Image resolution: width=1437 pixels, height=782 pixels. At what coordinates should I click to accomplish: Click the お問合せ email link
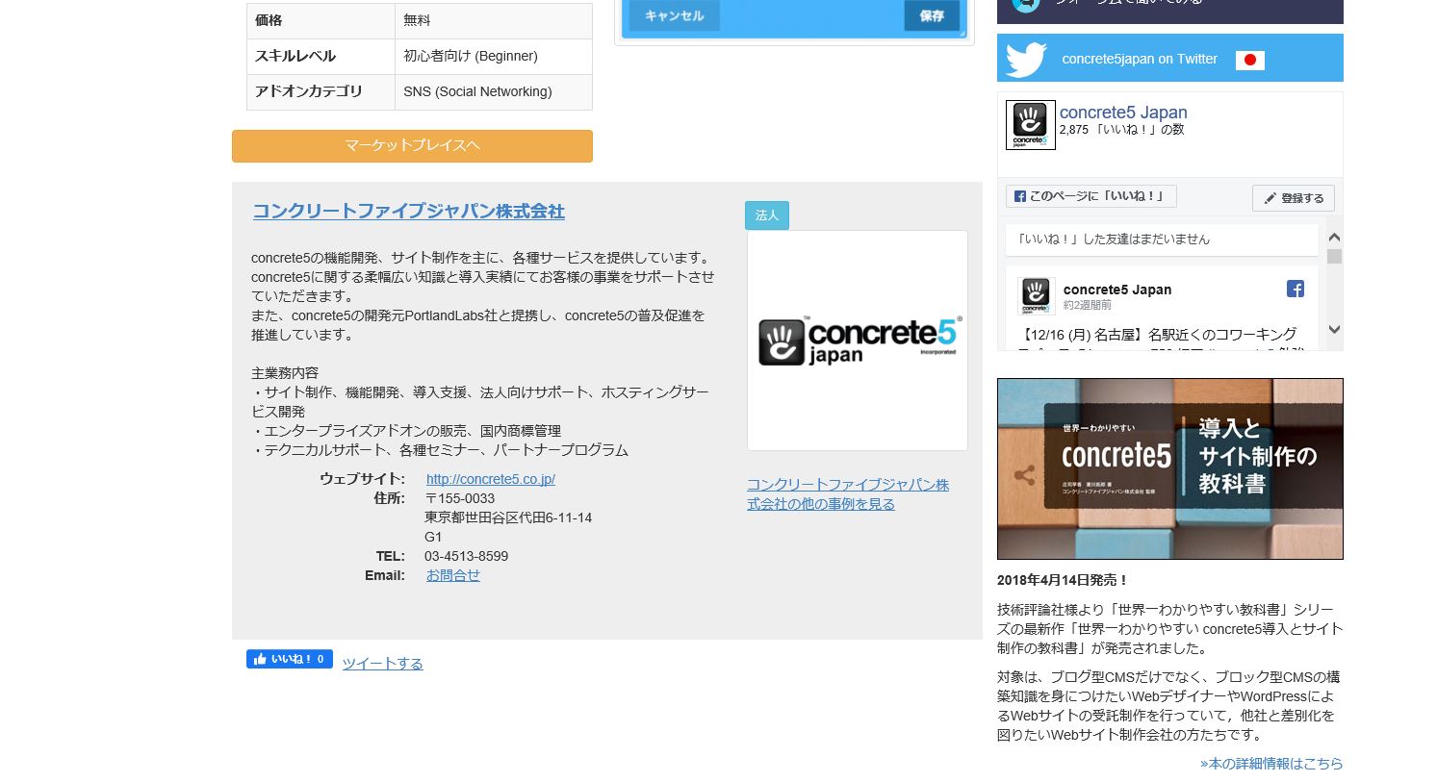pos(453,575)
